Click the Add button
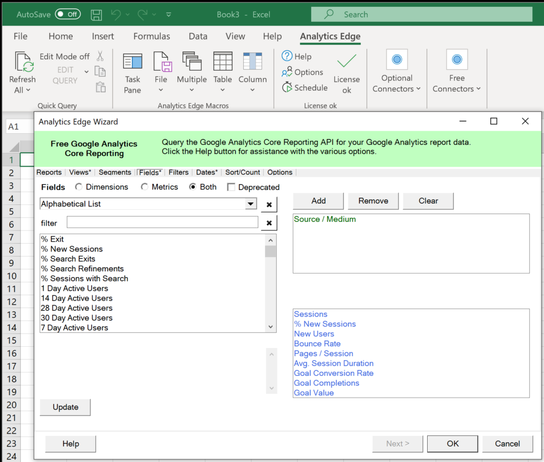The image size is (544, 462). point(318,201)
